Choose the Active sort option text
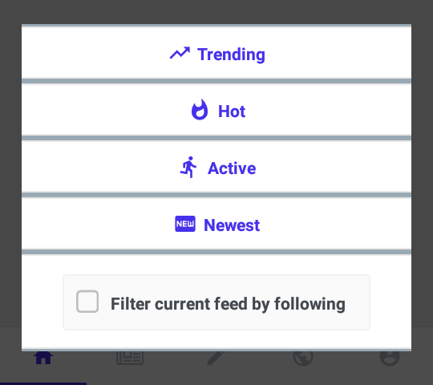 point(232,168)
